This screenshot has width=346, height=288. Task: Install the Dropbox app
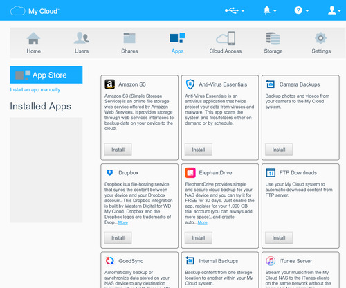118,237
